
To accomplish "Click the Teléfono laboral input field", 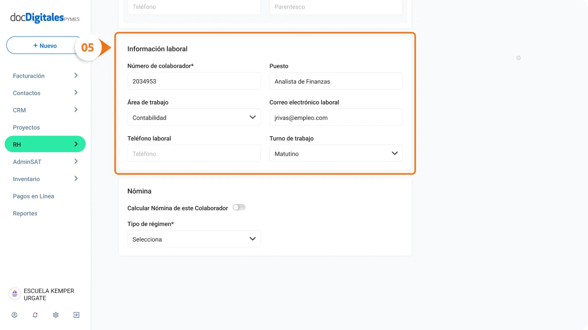I will 194,154.
